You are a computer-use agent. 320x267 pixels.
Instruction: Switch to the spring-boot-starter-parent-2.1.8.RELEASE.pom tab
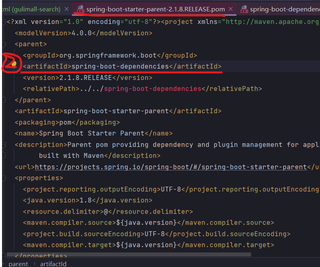[156, 9]
